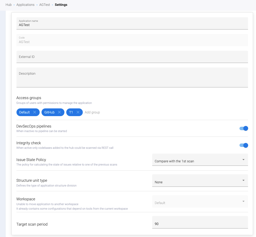Edit the Target scan period value

[x=200, y=224]
